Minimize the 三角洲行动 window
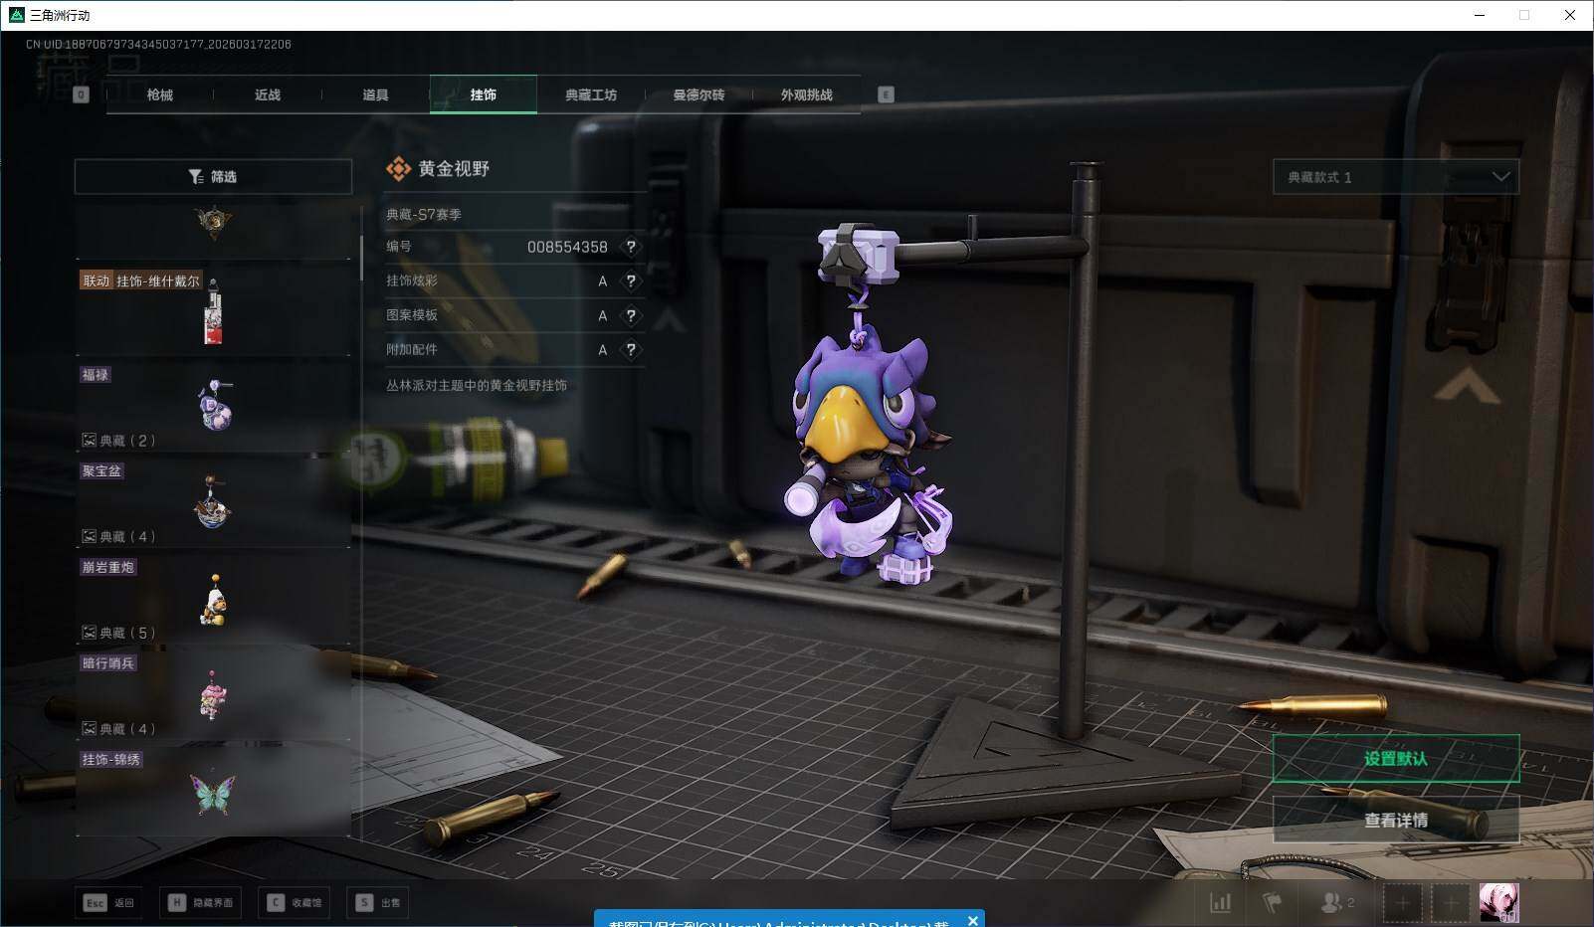Viewport: 1594px width, 927px height. (1481, 15)
